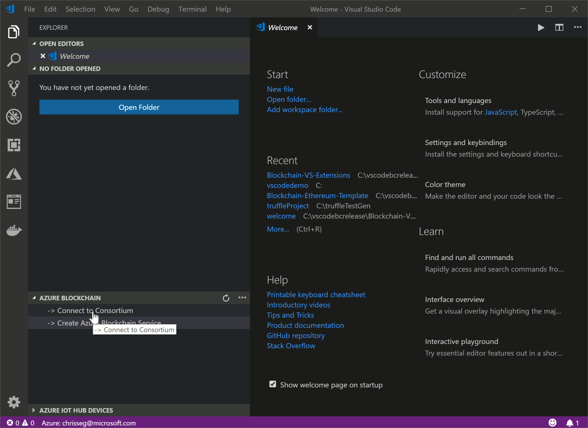Open the Manage gear icon
The image size is (588, 428).
14,402
